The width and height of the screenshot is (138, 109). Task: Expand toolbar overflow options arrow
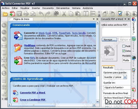tap(99, 15)
